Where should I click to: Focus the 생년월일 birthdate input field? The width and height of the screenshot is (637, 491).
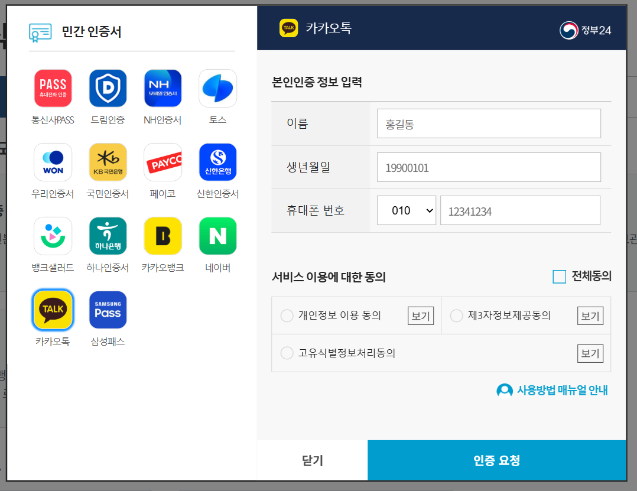tap(489, 167)
